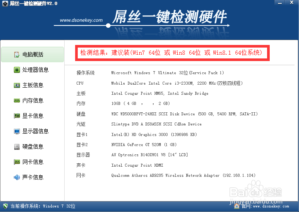The height and width of the screenshot is (212, 299).
Task: Select the 10GB memory value
Action: coord(140,103)
